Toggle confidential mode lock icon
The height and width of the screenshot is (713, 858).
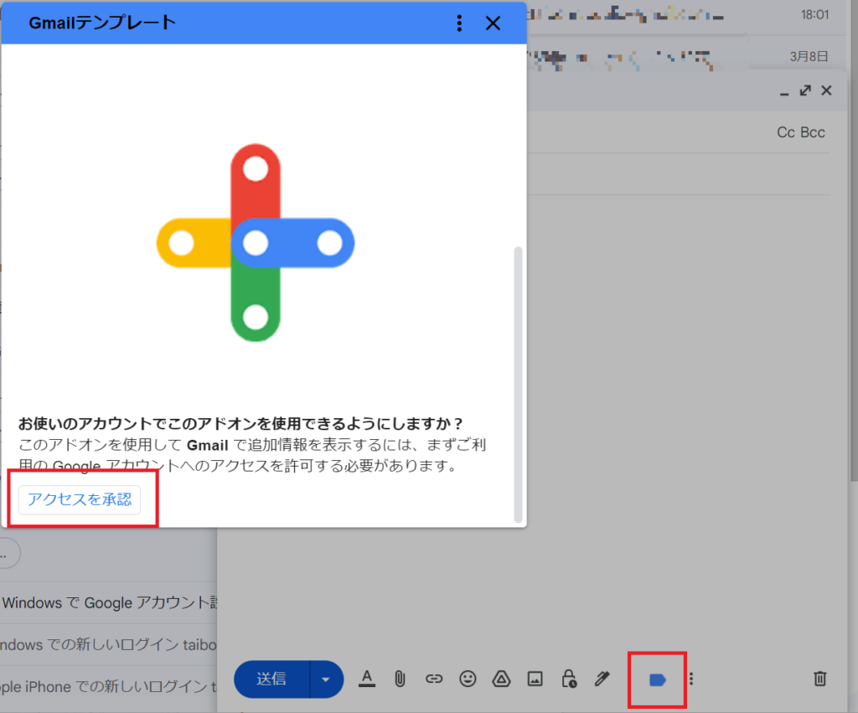coord(569,679)
